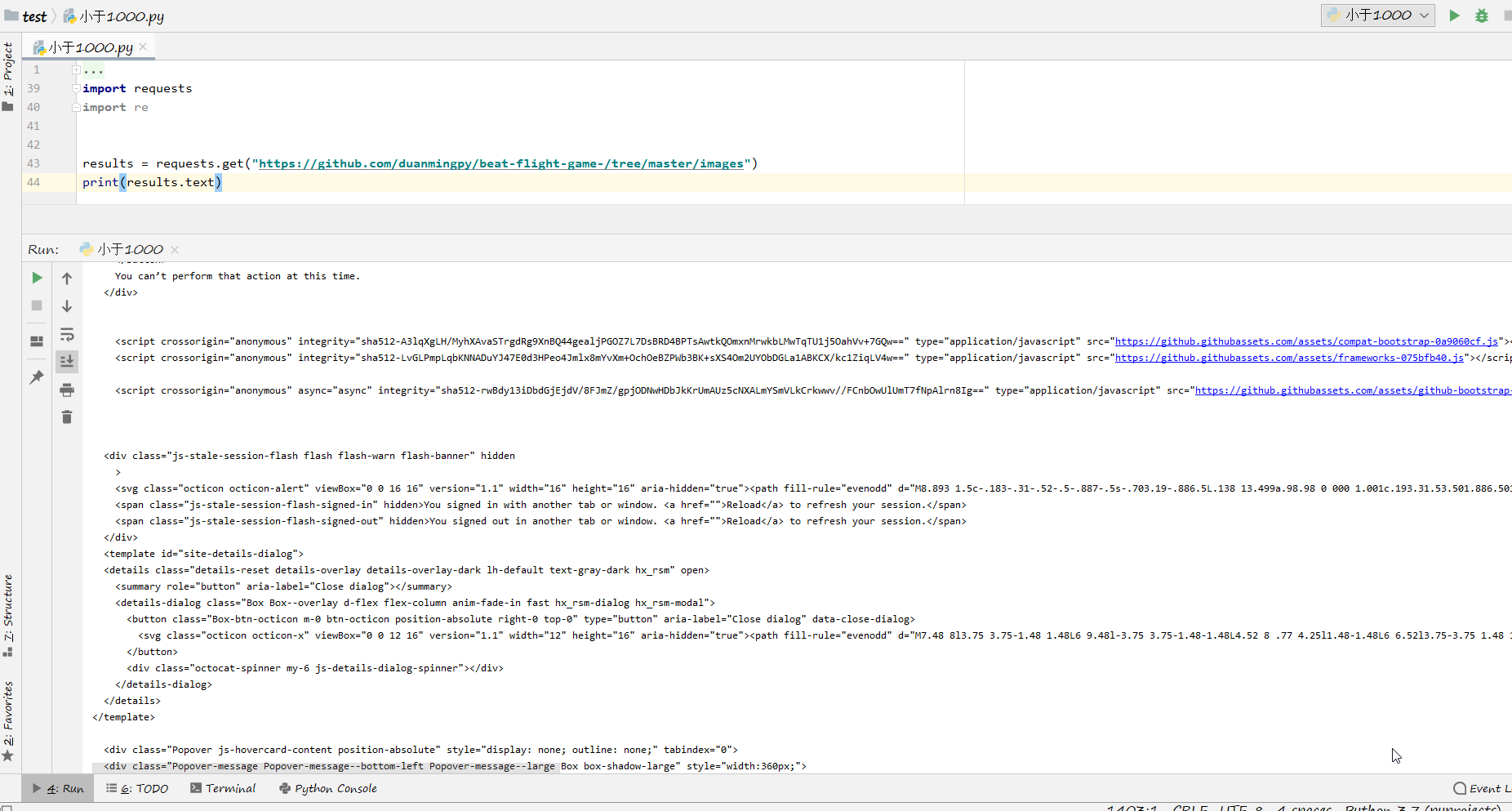Open the test folder breadcrumb
This screenshot has width=1512, height=811.
pos(26,16)
